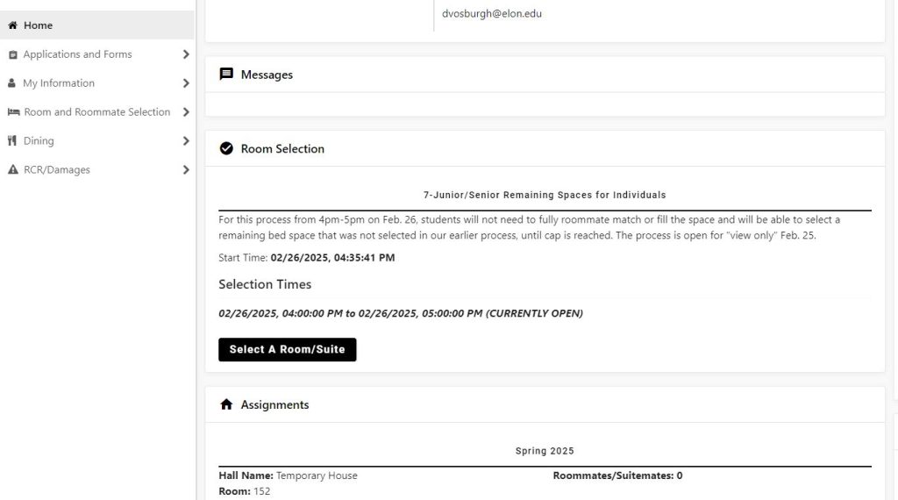This screenshot has height=500, width=898.
Task: Click the Room Selection checkmark circle icon
Action: click(226, 149)
